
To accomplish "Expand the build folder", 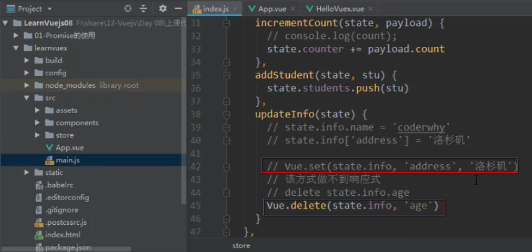I will (x=27, y=61).
